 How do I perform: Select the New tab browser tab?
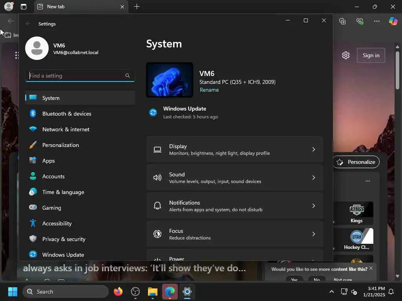[x=81, y=7]
